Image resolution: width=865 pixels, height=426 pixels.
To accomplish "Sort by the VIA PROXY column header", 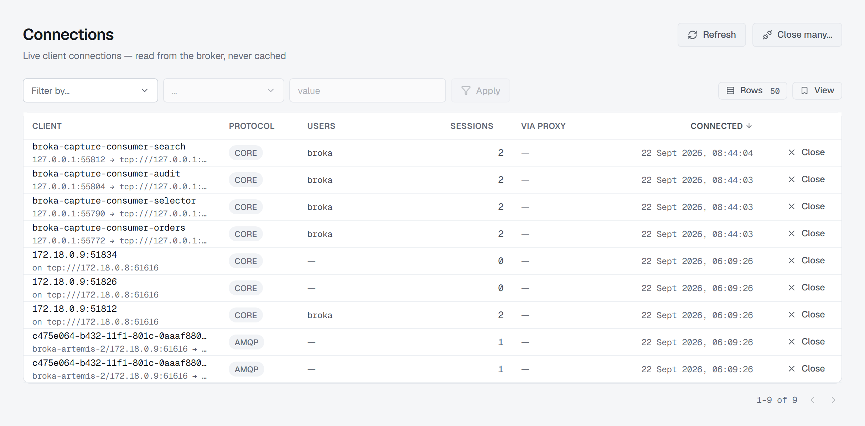I will tap(543, 126).
